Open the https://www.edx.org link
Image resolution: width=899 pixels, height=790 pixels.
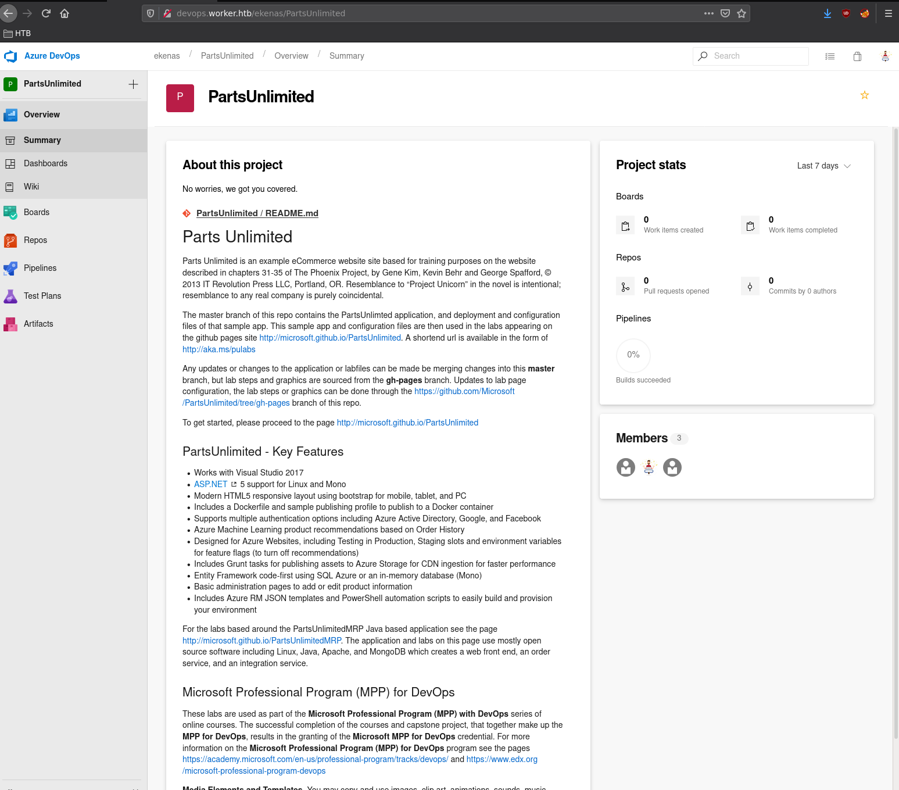502,759
